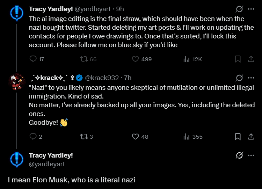Open more options menu on first post
Viewport: 262px width, 189px height.
(x=251, y=9)
